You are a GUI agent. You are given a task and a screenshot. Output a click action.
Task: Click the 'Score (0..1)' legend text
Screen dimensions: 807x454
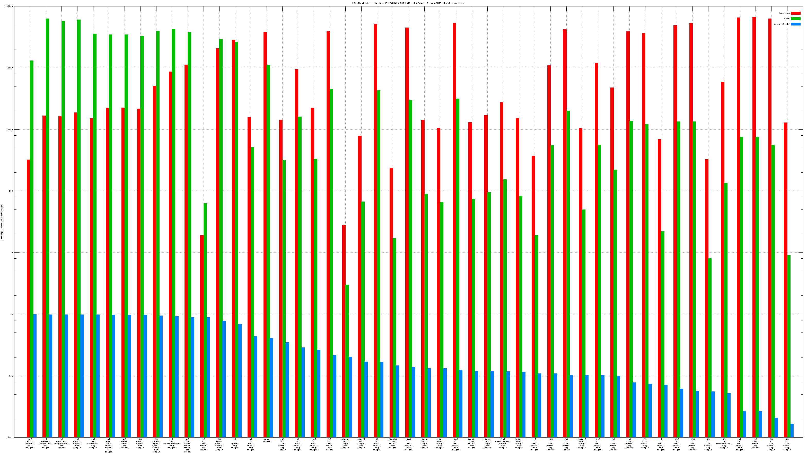click(x=781, y=24)
